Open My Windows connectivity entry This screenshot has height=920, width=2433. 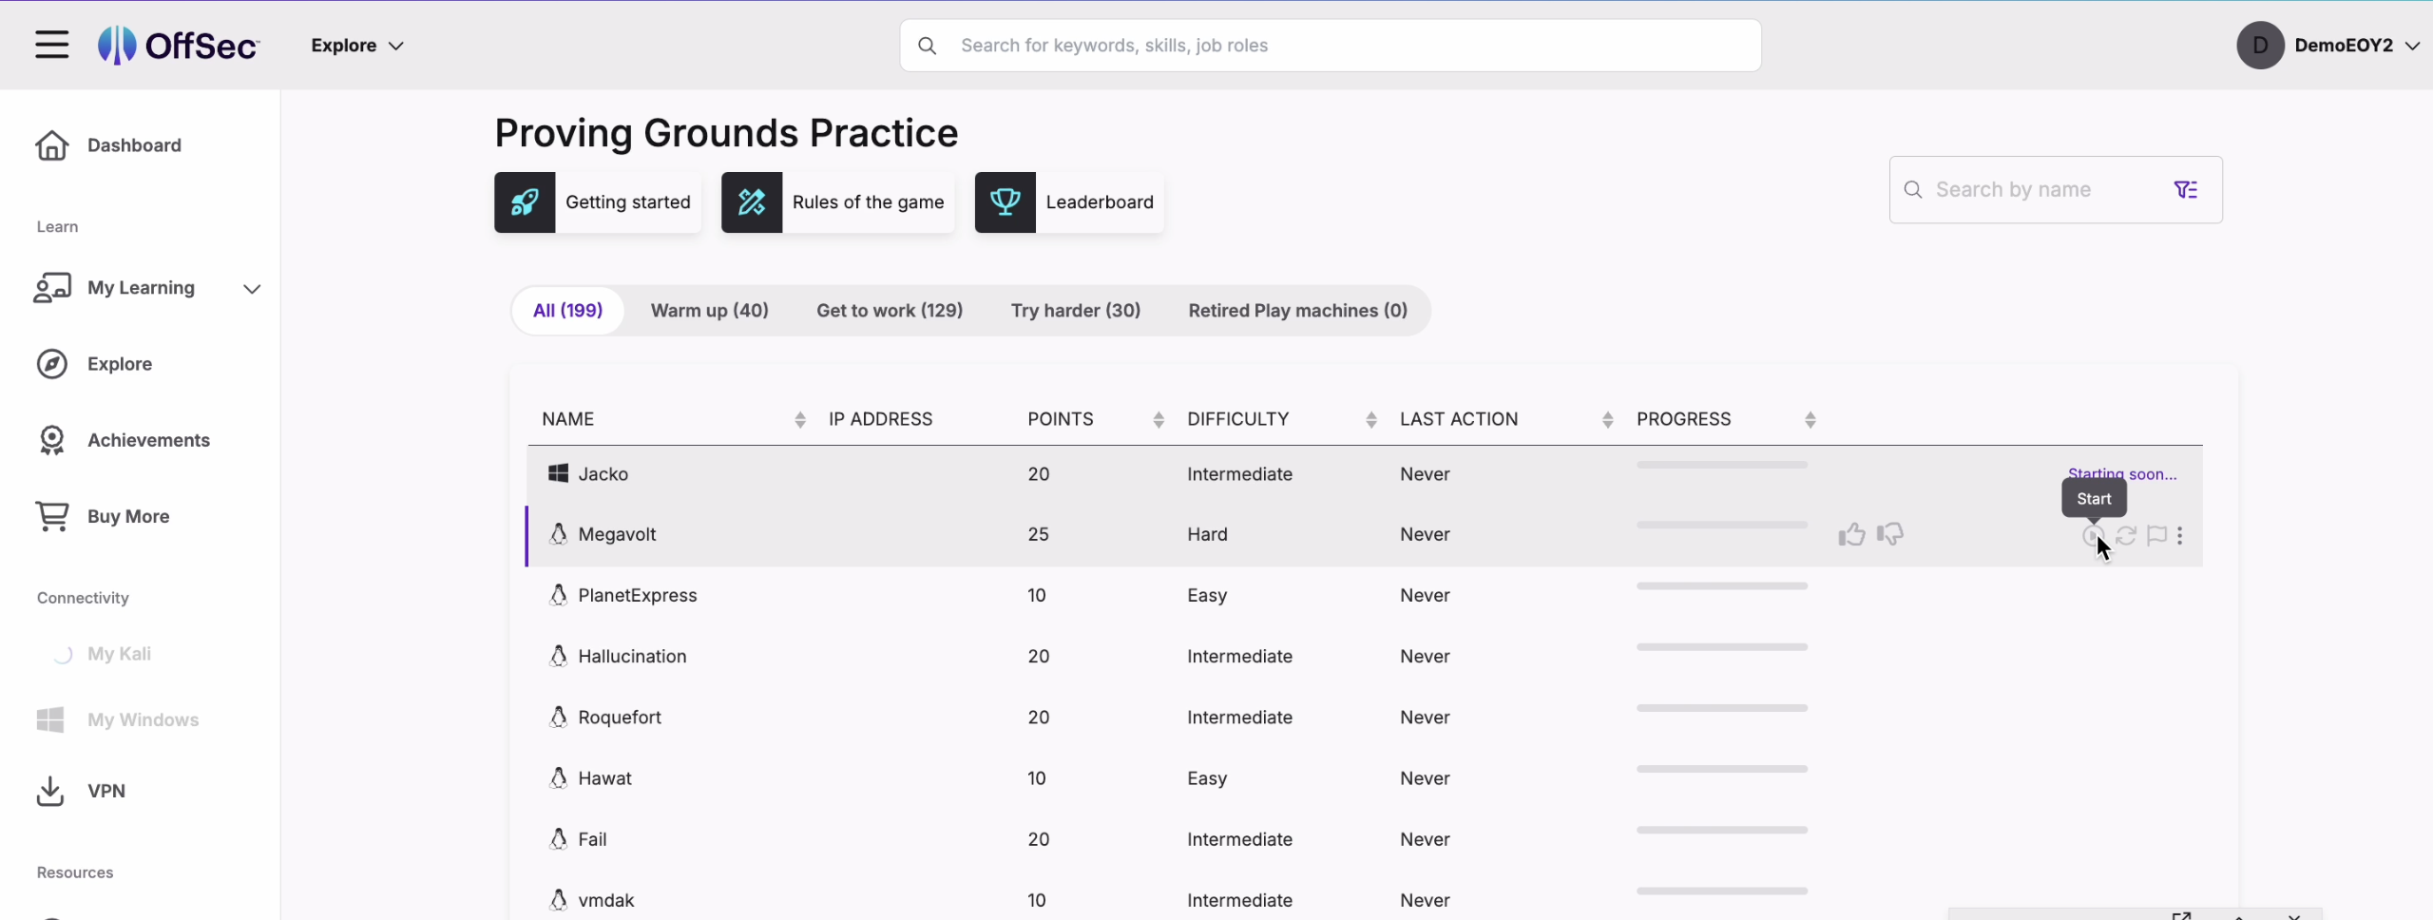[143, 719]
